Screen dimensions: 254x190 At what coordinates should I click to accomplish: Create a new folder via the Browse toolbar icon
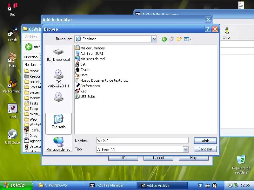click(x=179, y=39)
